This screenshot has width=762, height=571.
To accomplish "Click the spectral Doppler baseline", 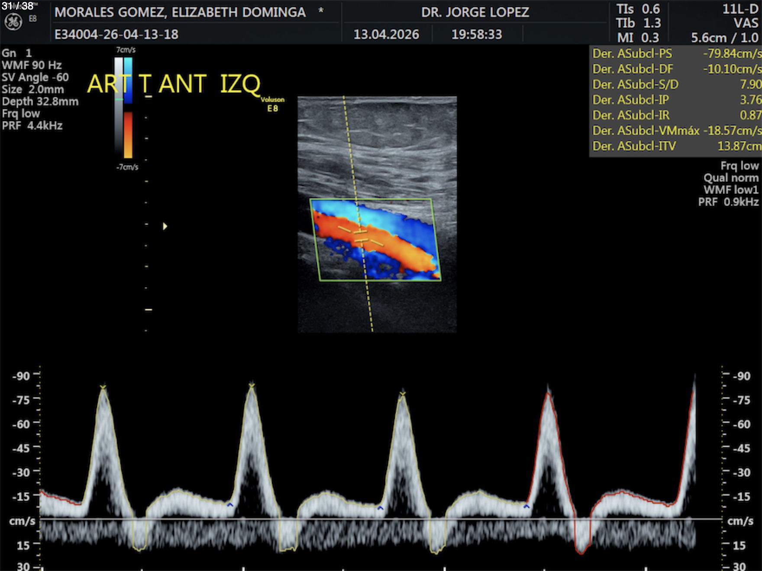I will pos(381,519).
